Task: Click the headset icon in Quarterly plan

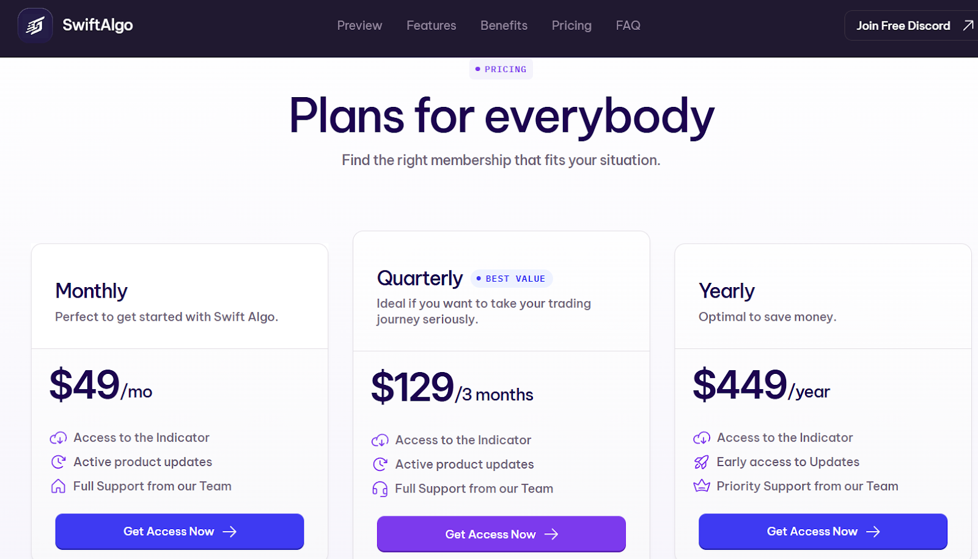Action: [380, 489]
